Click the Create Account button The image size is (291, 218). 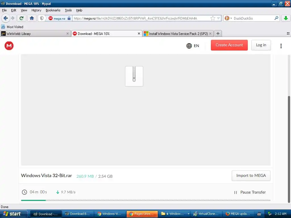coord(229,45)
